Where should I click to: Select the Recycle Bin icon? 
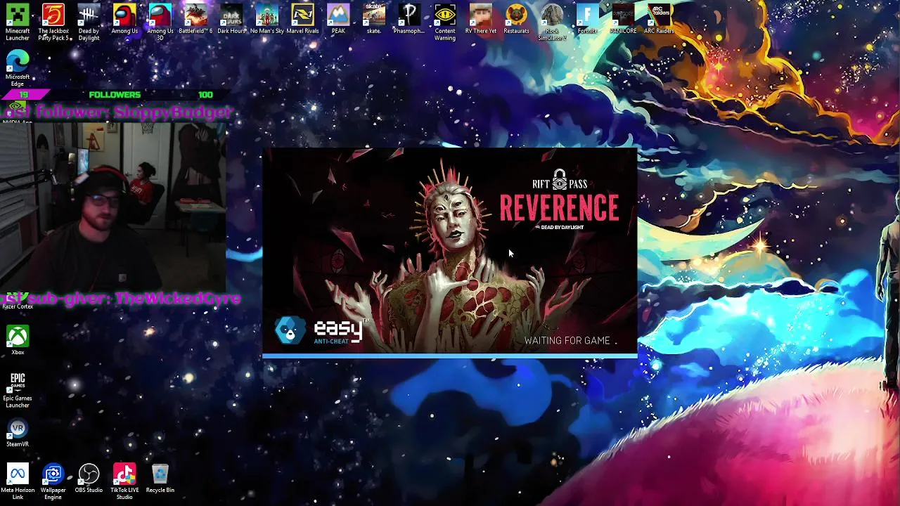(x=160, y=479)
